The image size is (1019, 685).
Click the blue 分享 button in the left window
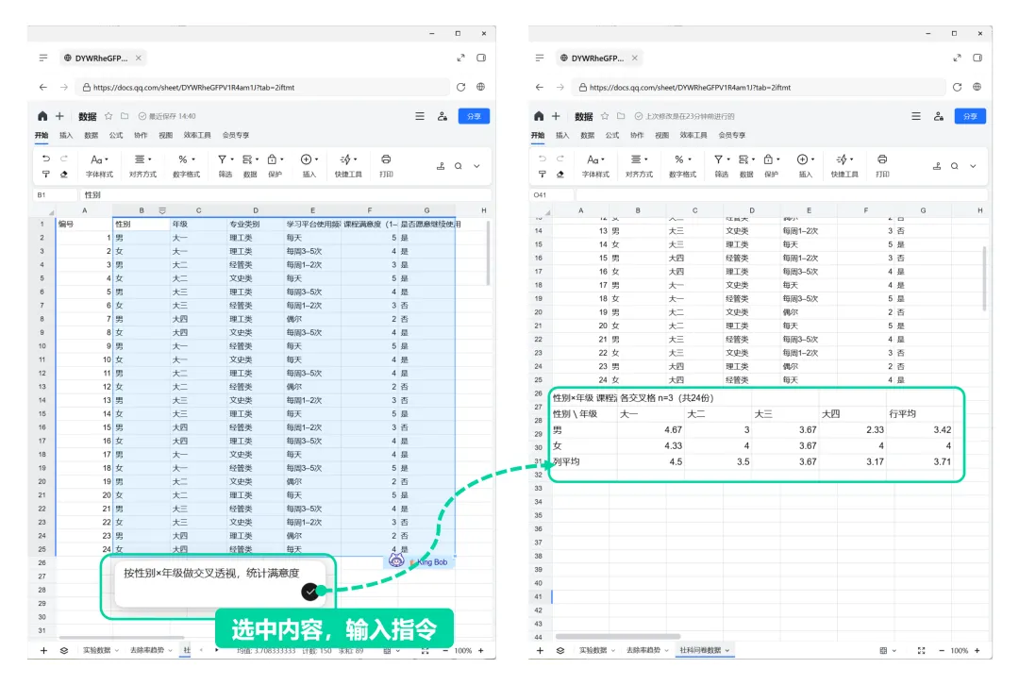(474, 116)
